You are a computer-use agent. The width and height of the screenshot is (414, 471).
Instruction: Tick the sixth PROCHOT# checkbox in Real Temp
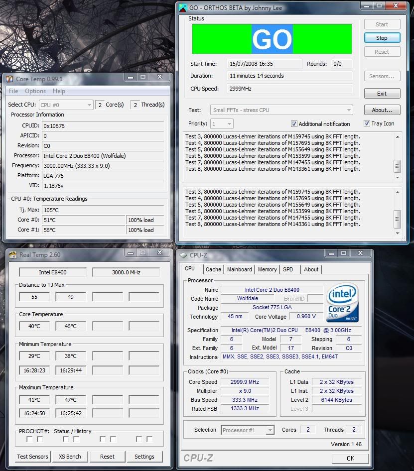tap(113, 439)
